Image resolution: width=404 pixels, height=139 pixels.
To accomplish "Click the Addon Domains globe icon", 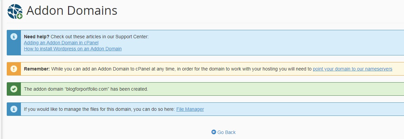I will click(x=15, y=11).
